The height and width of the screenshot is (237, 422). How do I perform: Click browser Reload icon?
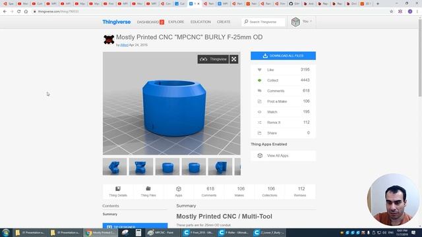[19, 12]
